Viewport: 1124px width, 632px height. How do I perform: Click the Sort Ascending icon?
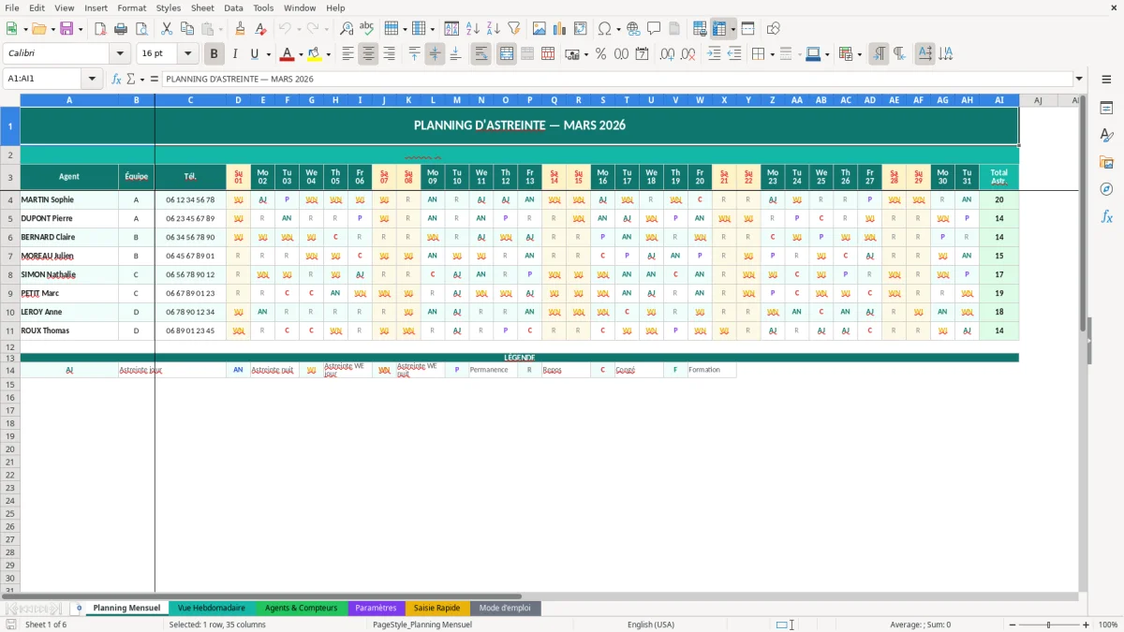coord(473,29)
